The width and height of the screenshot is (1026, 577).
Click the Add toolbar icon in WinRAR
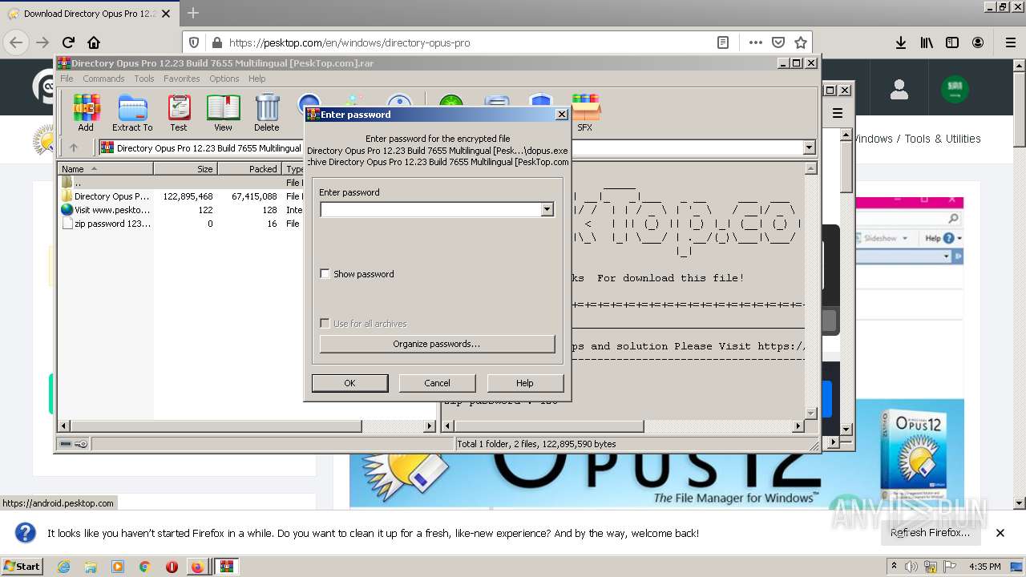[86, 112]
